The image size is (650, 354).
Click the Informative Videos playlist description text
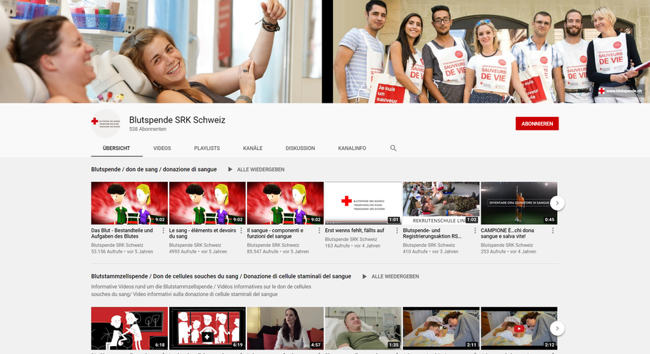[x=201, y=290]
